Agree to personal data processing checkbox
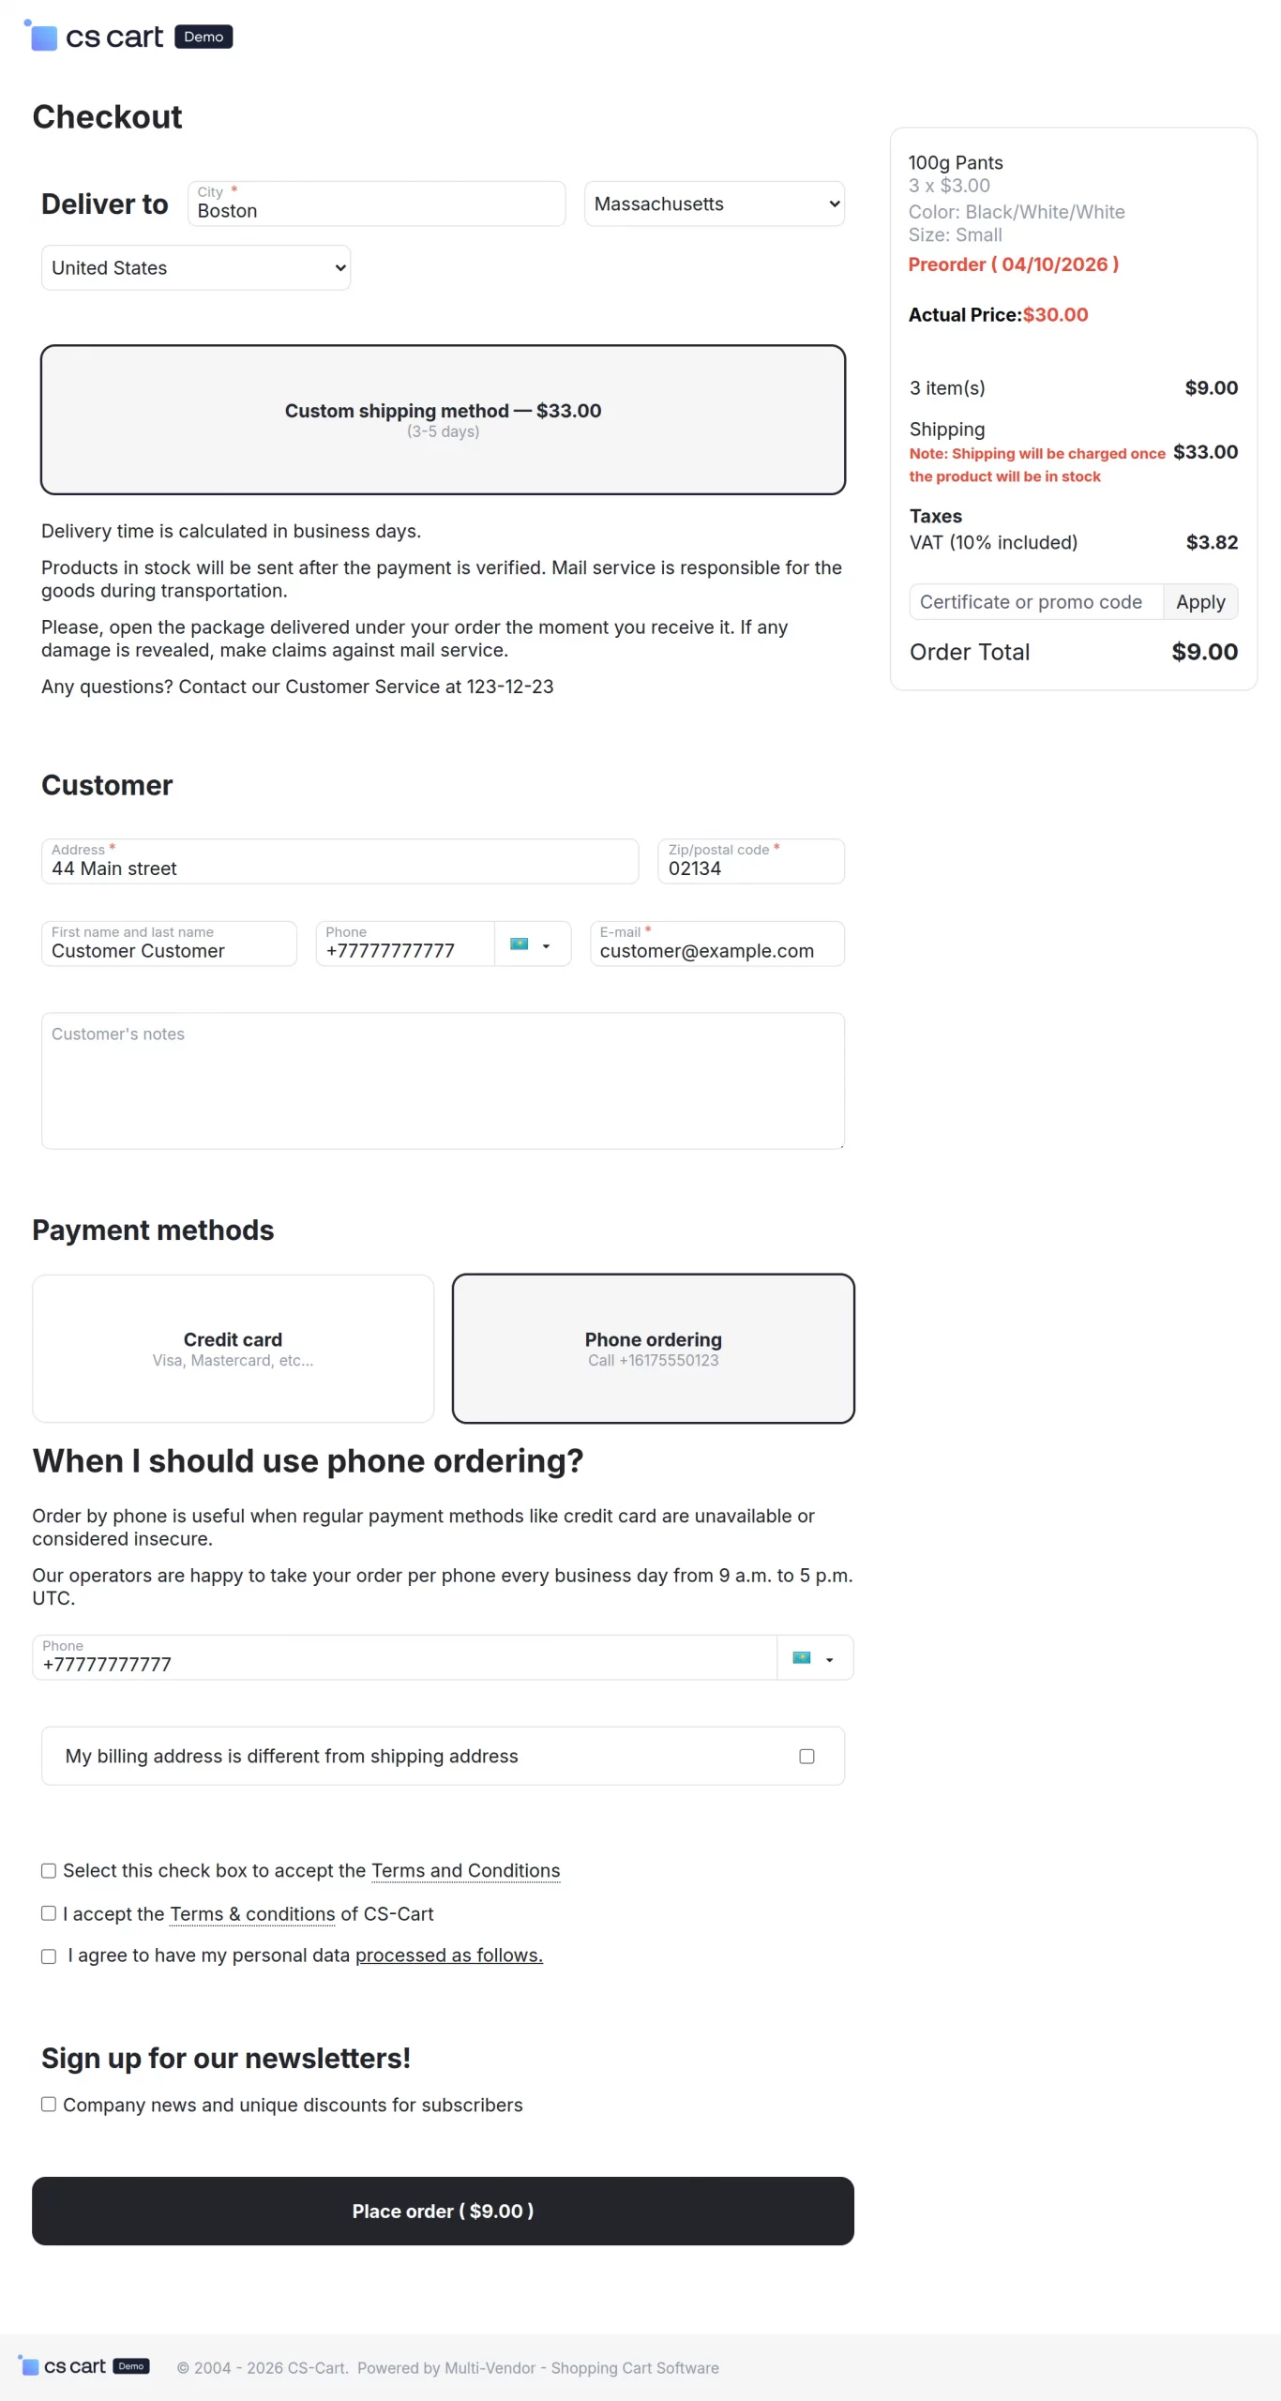The image size is (1281, 2401). coord(48,1956)
